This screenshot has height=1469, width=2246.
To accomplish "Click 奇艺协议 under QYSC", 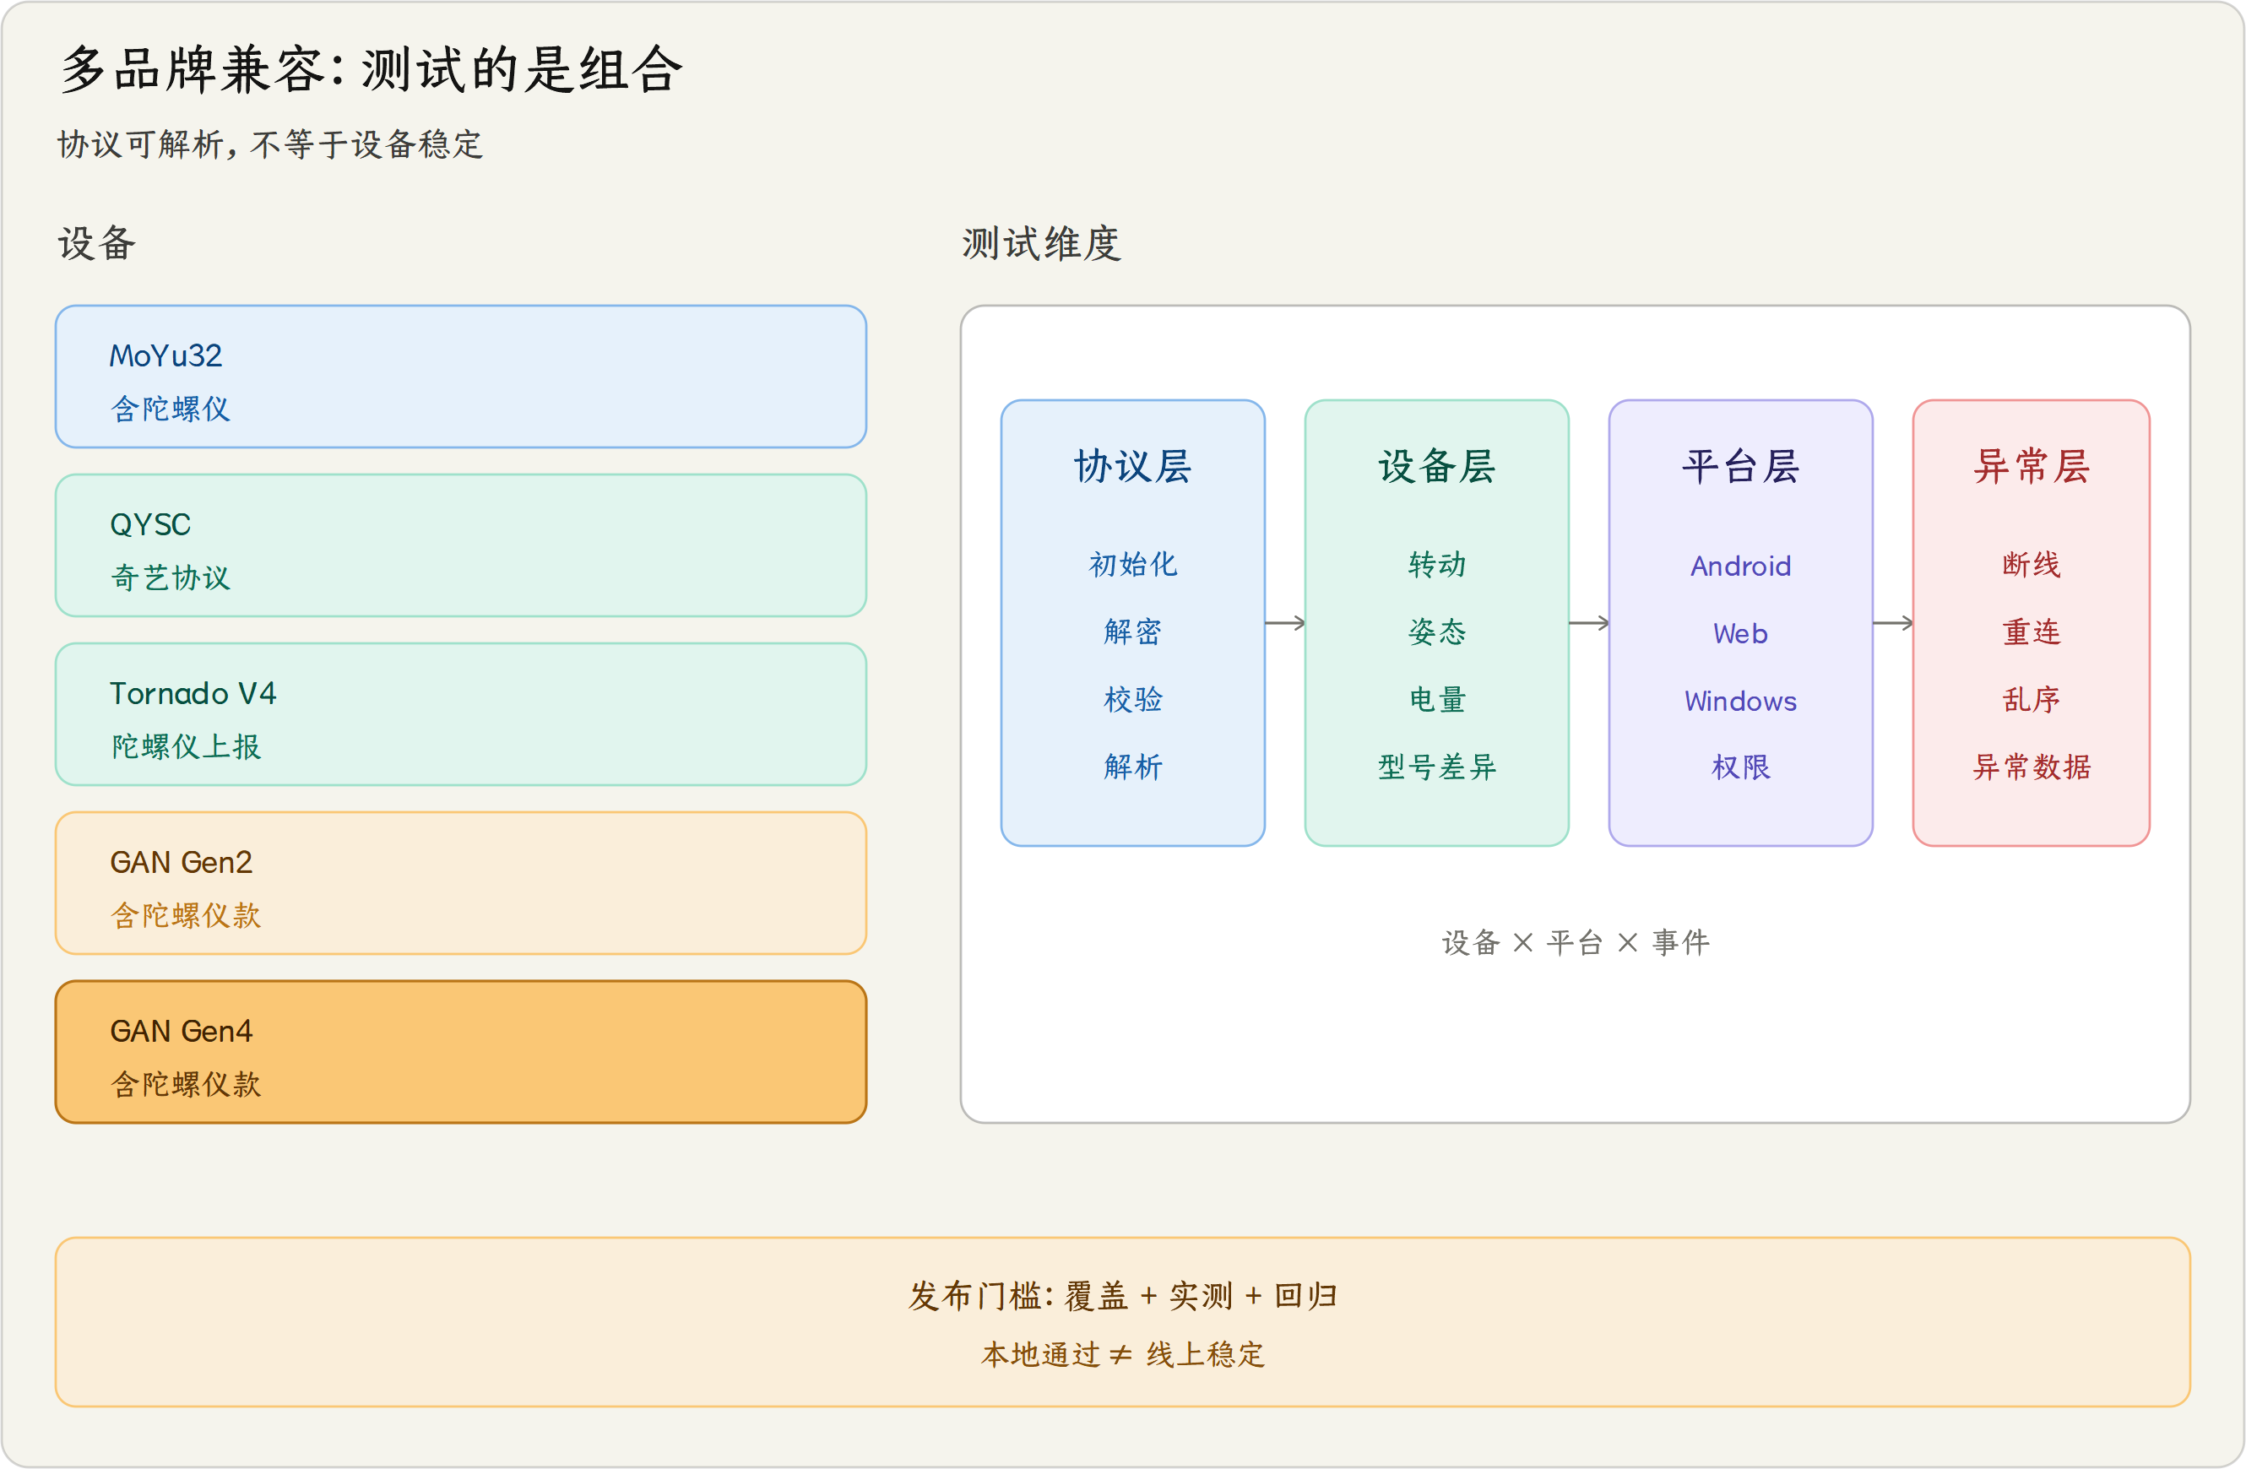I will 170,577.
